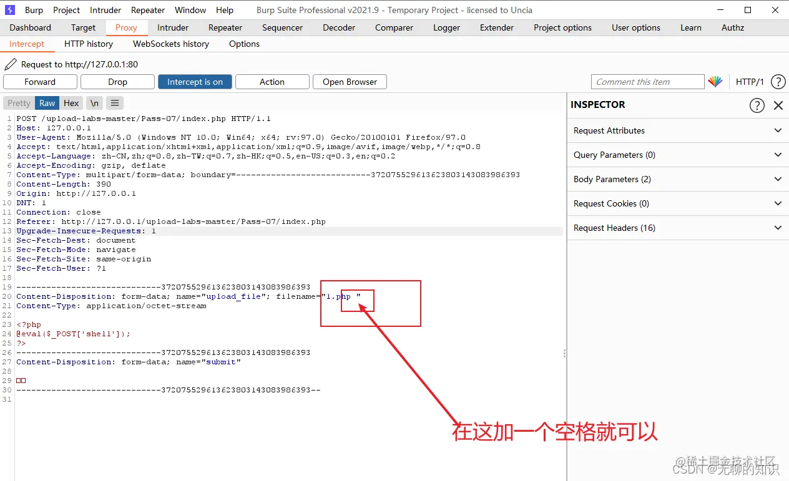Open Inspector help question mark icon
This screenshot has width=789, height=481.
point(757,105)
